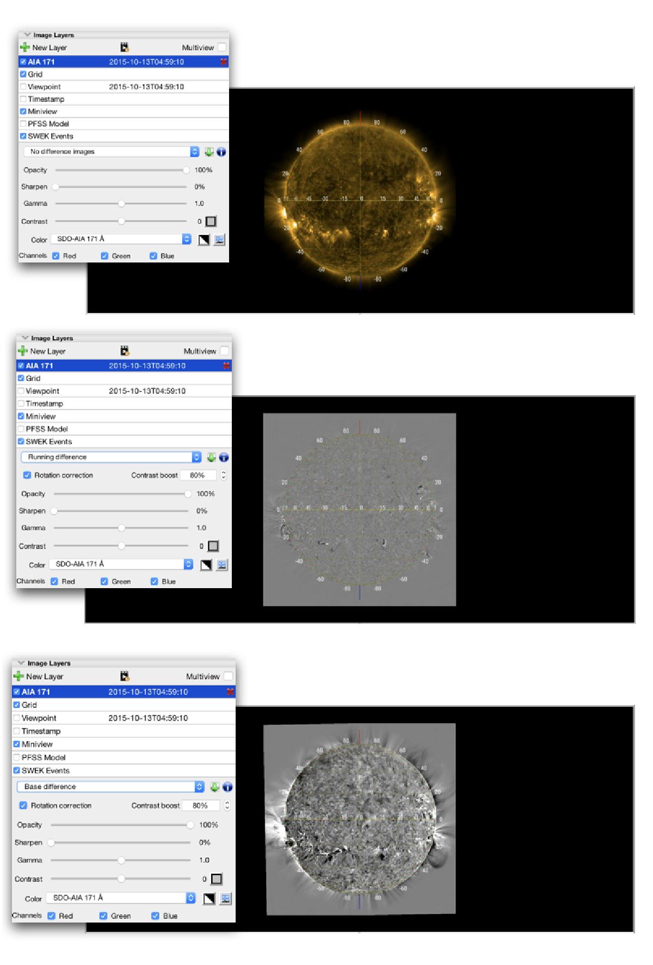This screenshot has width=653, height=965.
Task: Click the square contrast reset icon in the top panel
Action: click(x=211, y=222)
